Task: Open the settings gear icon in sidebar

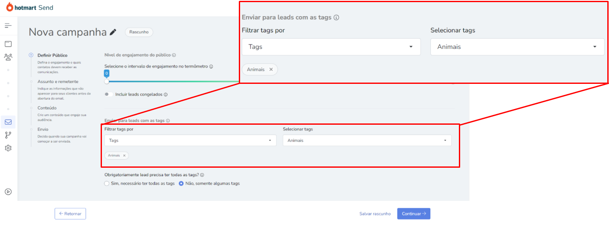Action: [8, 148]
